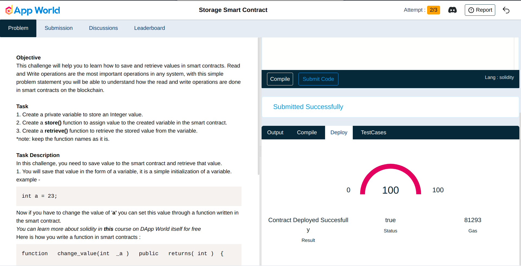This screenshot has width=521, height=266.
Task: Open the Submission tab
Action: pos(59,28)
